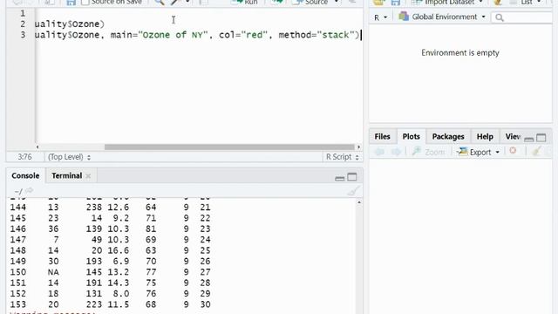This screenshot has width=558, height=314.
Task: Switch to the Viewer tab
Action: tap(513, 137)
